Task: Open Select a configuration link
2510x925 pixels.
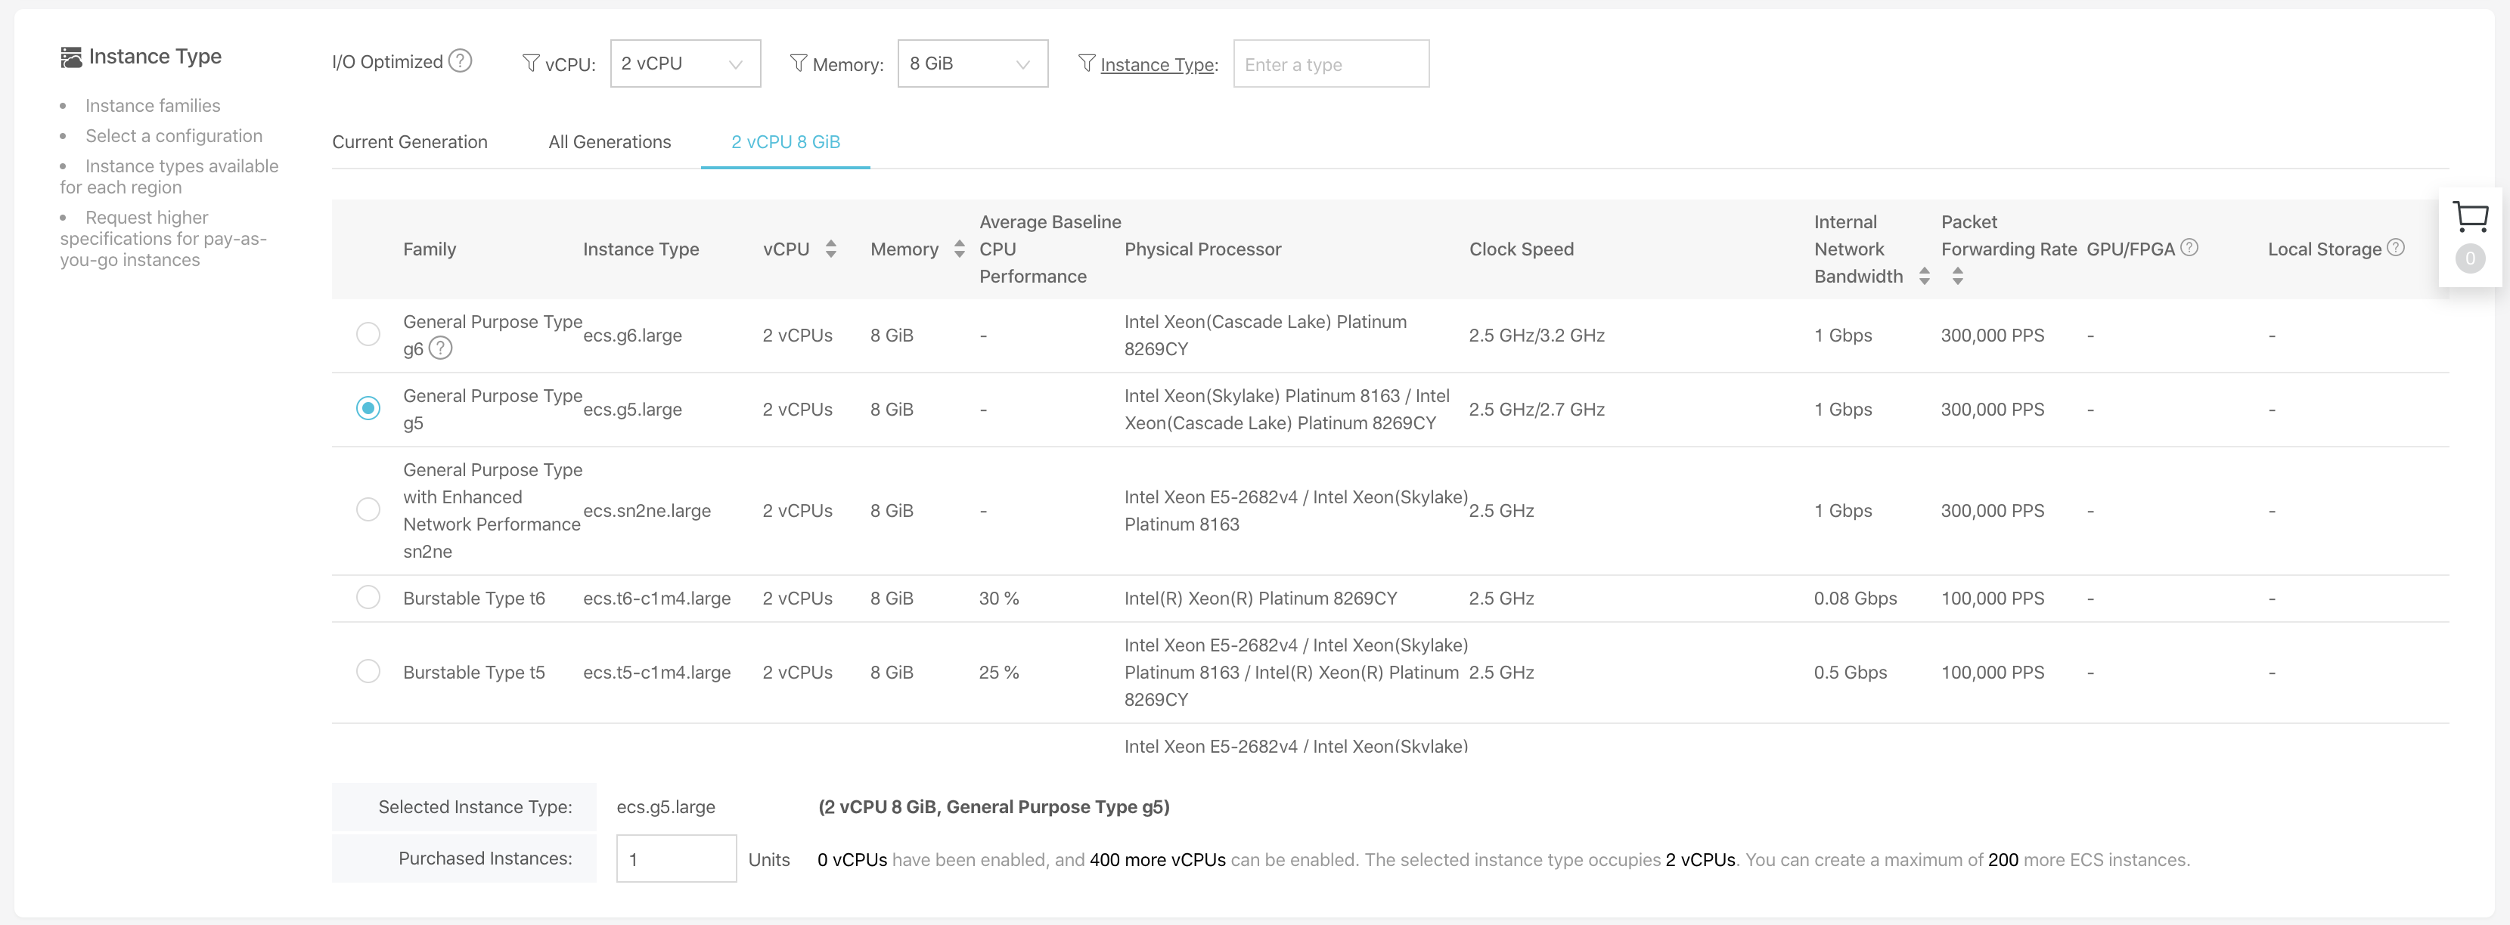Action: point(173,136)
